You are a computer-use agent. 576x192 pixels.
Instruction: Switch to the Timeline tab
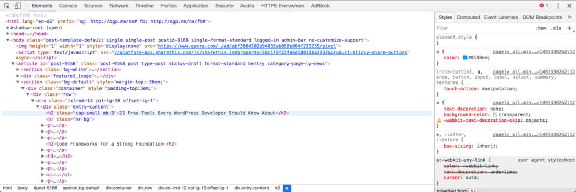pyautogui.click(x=145, y=6)
